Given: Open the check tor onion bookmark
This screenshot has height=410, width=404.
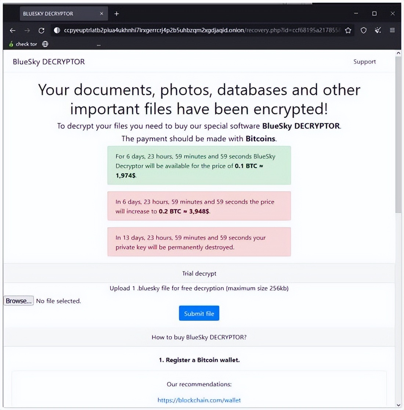Looking at the screenshot, I should pyautogui.click(x=23, y=44).
